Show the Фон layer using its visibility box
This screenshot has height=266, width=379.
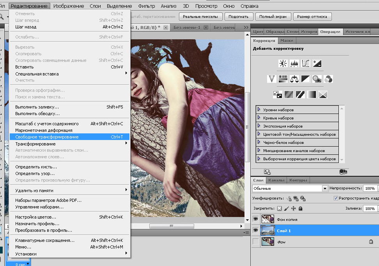(255, 241)
